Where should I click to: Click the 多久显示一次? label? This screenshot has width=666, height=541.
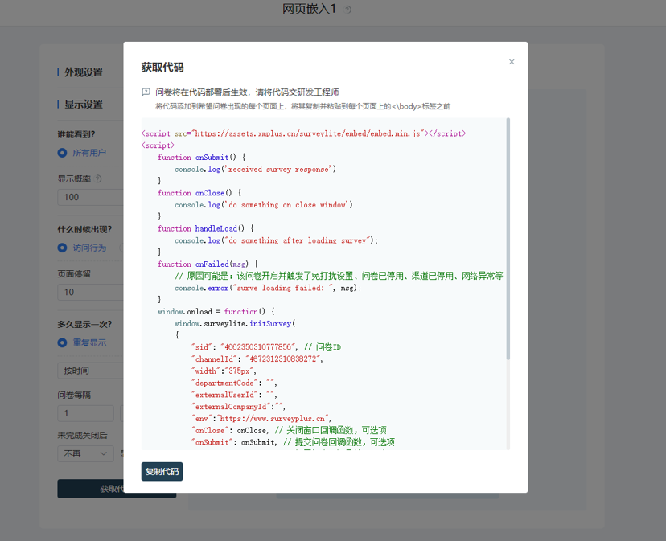[84, 325]
